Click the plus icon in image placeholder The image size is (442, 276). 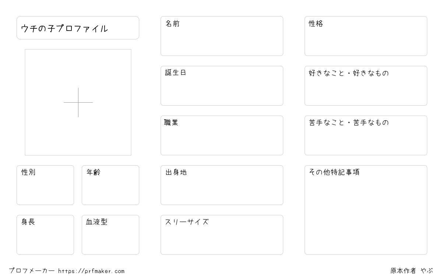78,102
